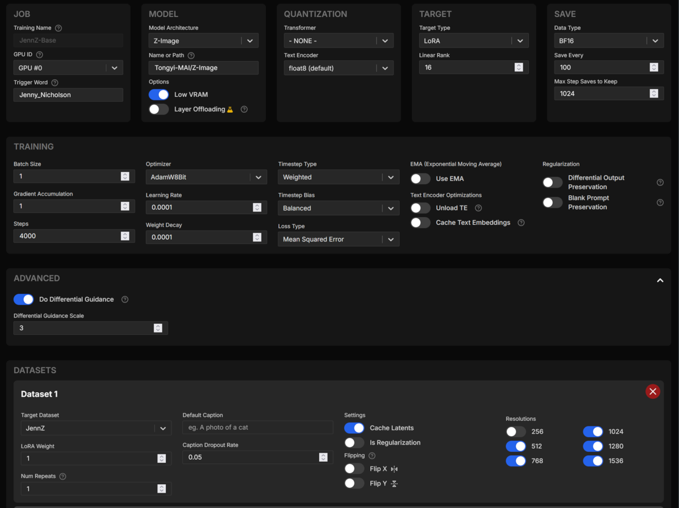Click the Trigger Word input field
The image size is (679, 508).
coord(68,95)
